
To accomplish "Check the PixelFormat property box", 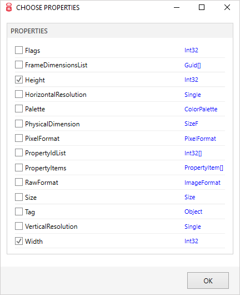I will click(19, 138).
